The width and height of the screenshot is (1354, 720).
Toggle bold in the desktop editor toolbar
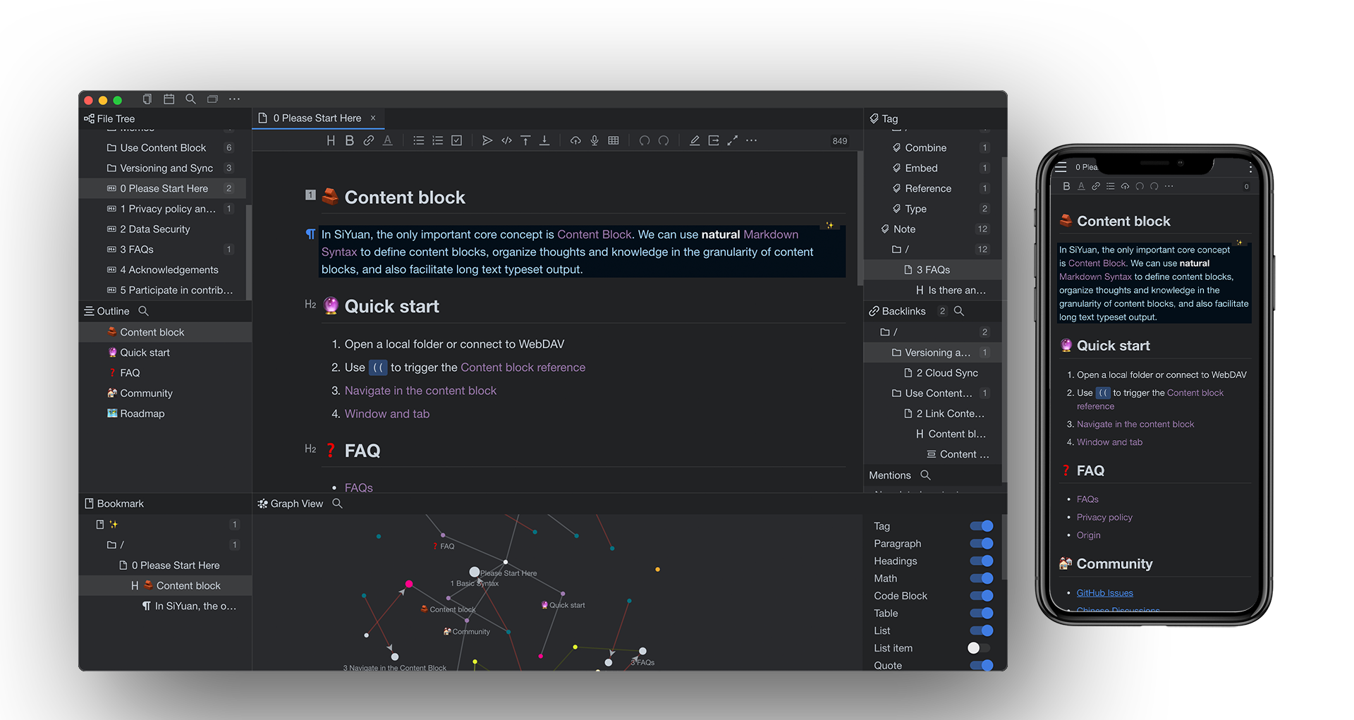tap(349, 140)
